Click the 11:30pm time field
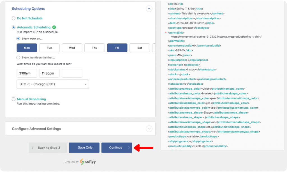The image size is (287, 172). click(49, 73)
